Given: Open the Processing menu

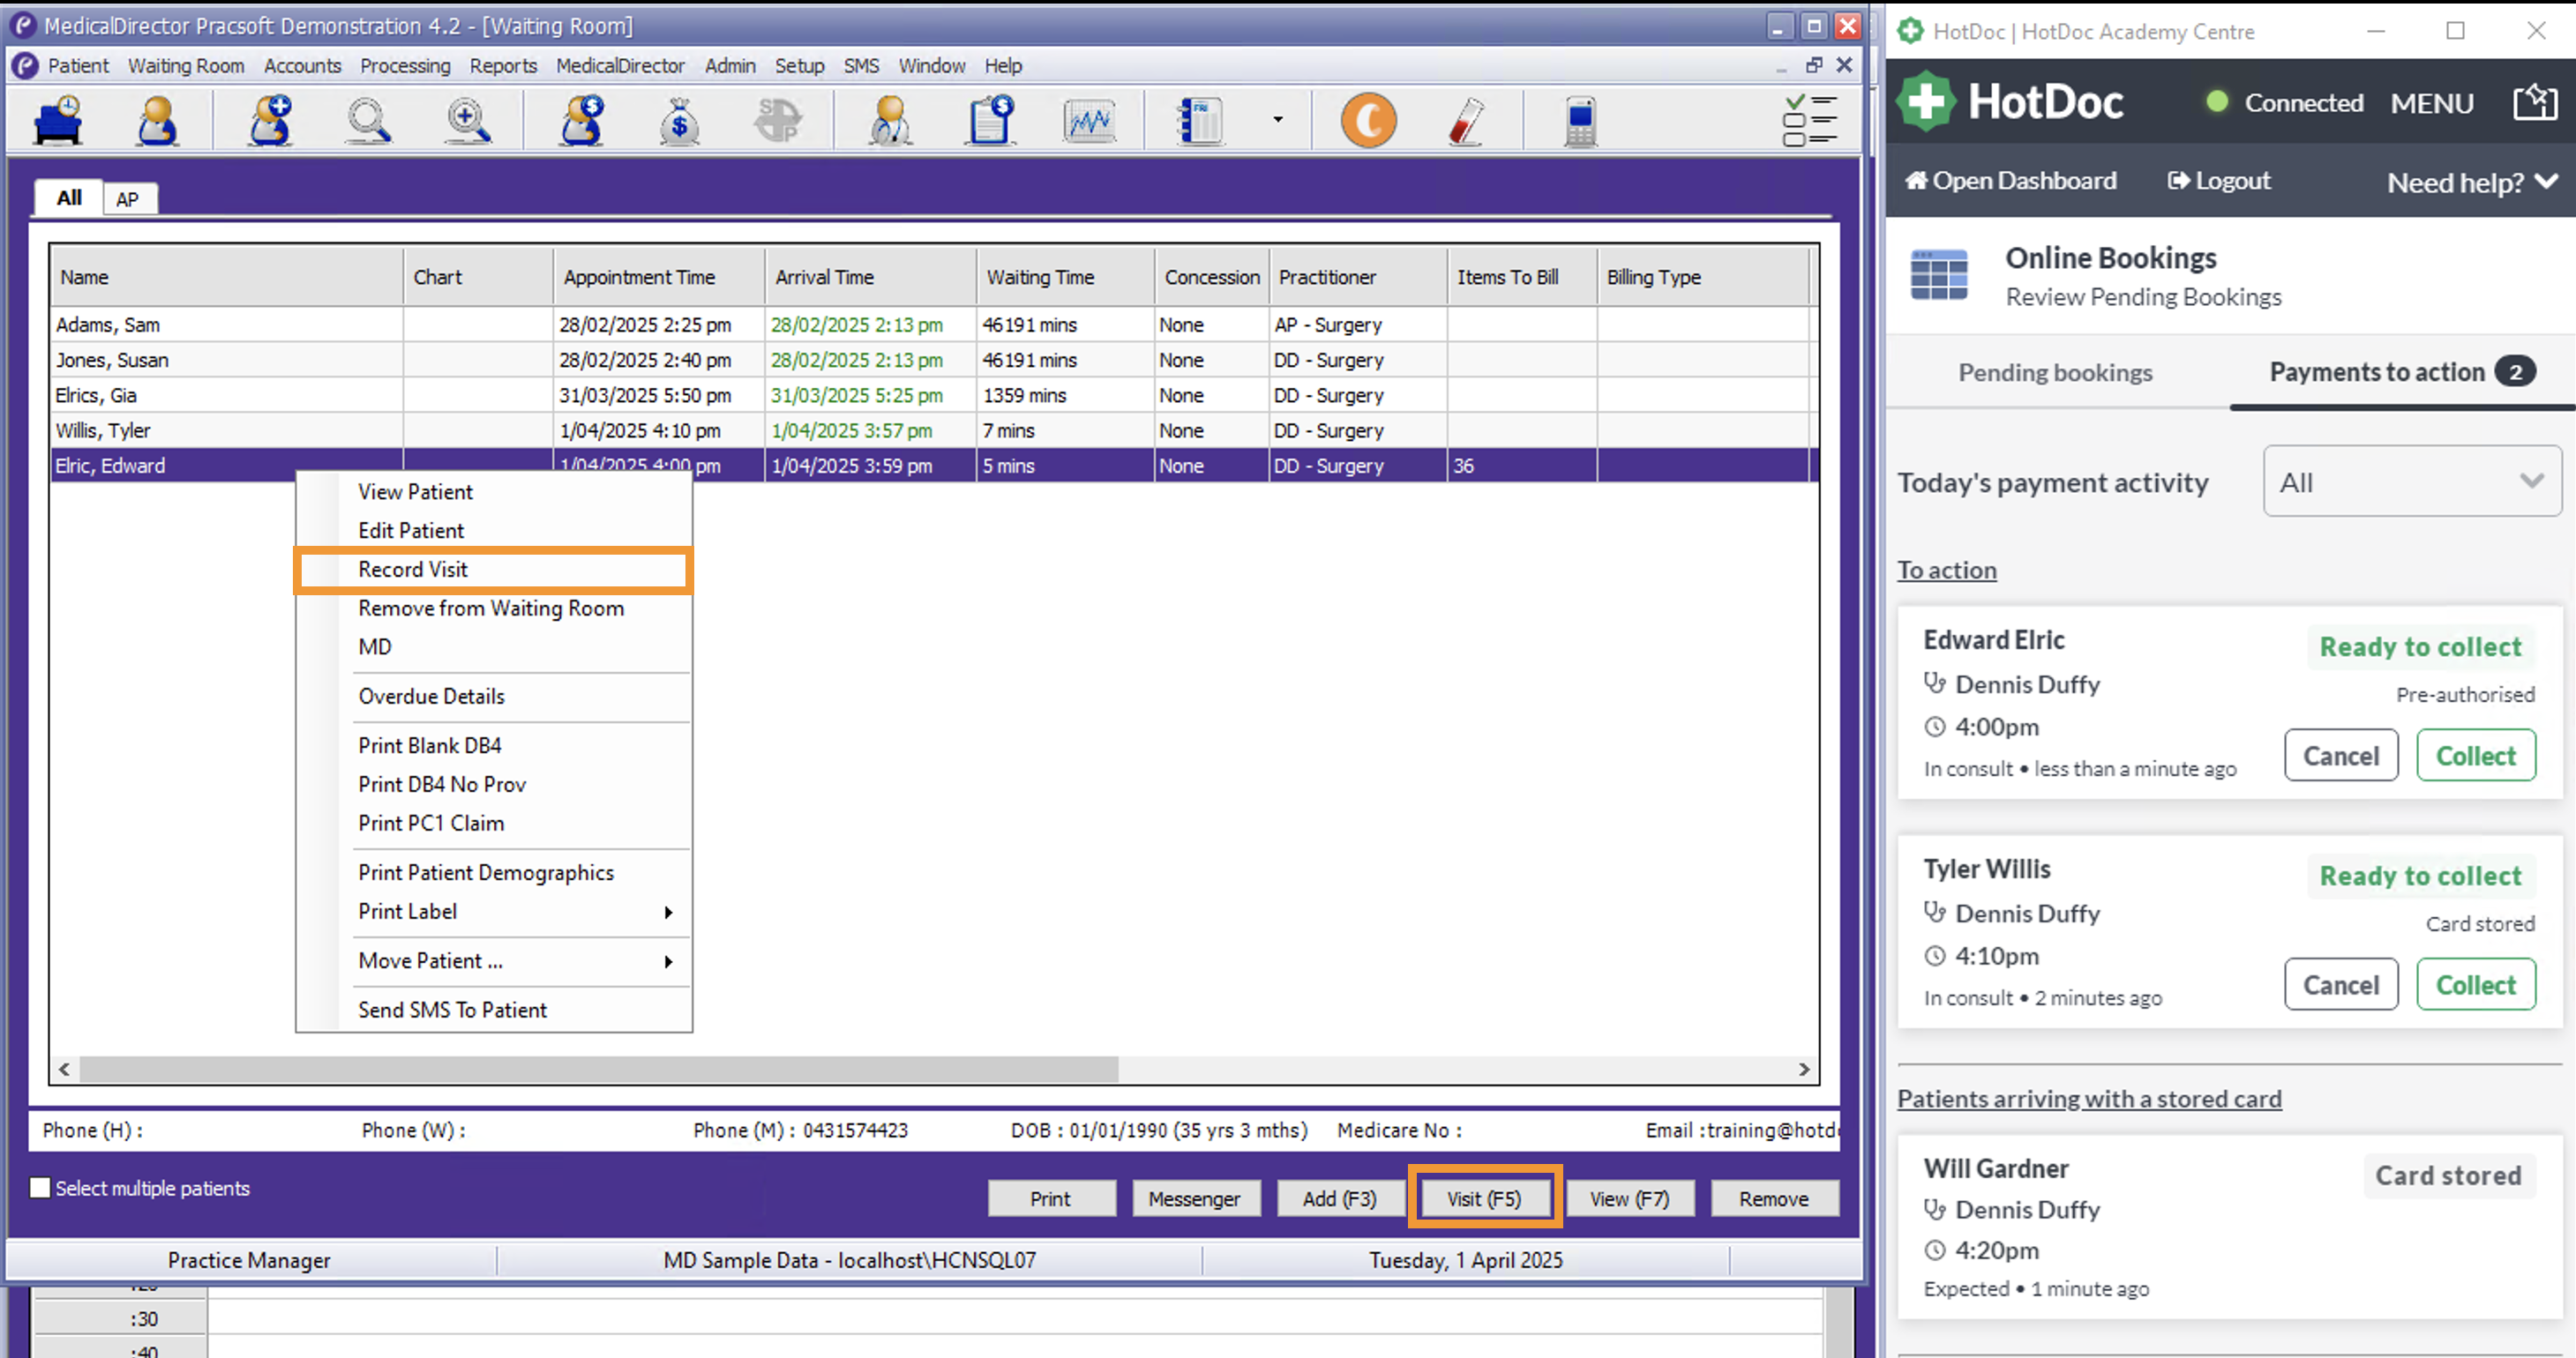Looking at the screenshot, I should 405,66.
